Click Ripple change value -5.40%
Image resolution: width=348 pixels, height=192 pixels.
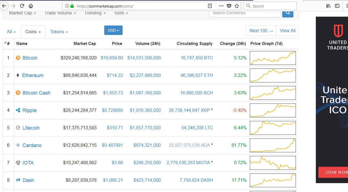pyautogui.click(x=240, y=110)
